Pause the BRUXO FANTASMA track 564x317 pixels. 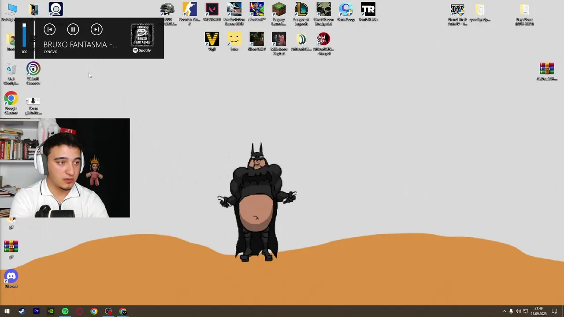pos(73,29)
